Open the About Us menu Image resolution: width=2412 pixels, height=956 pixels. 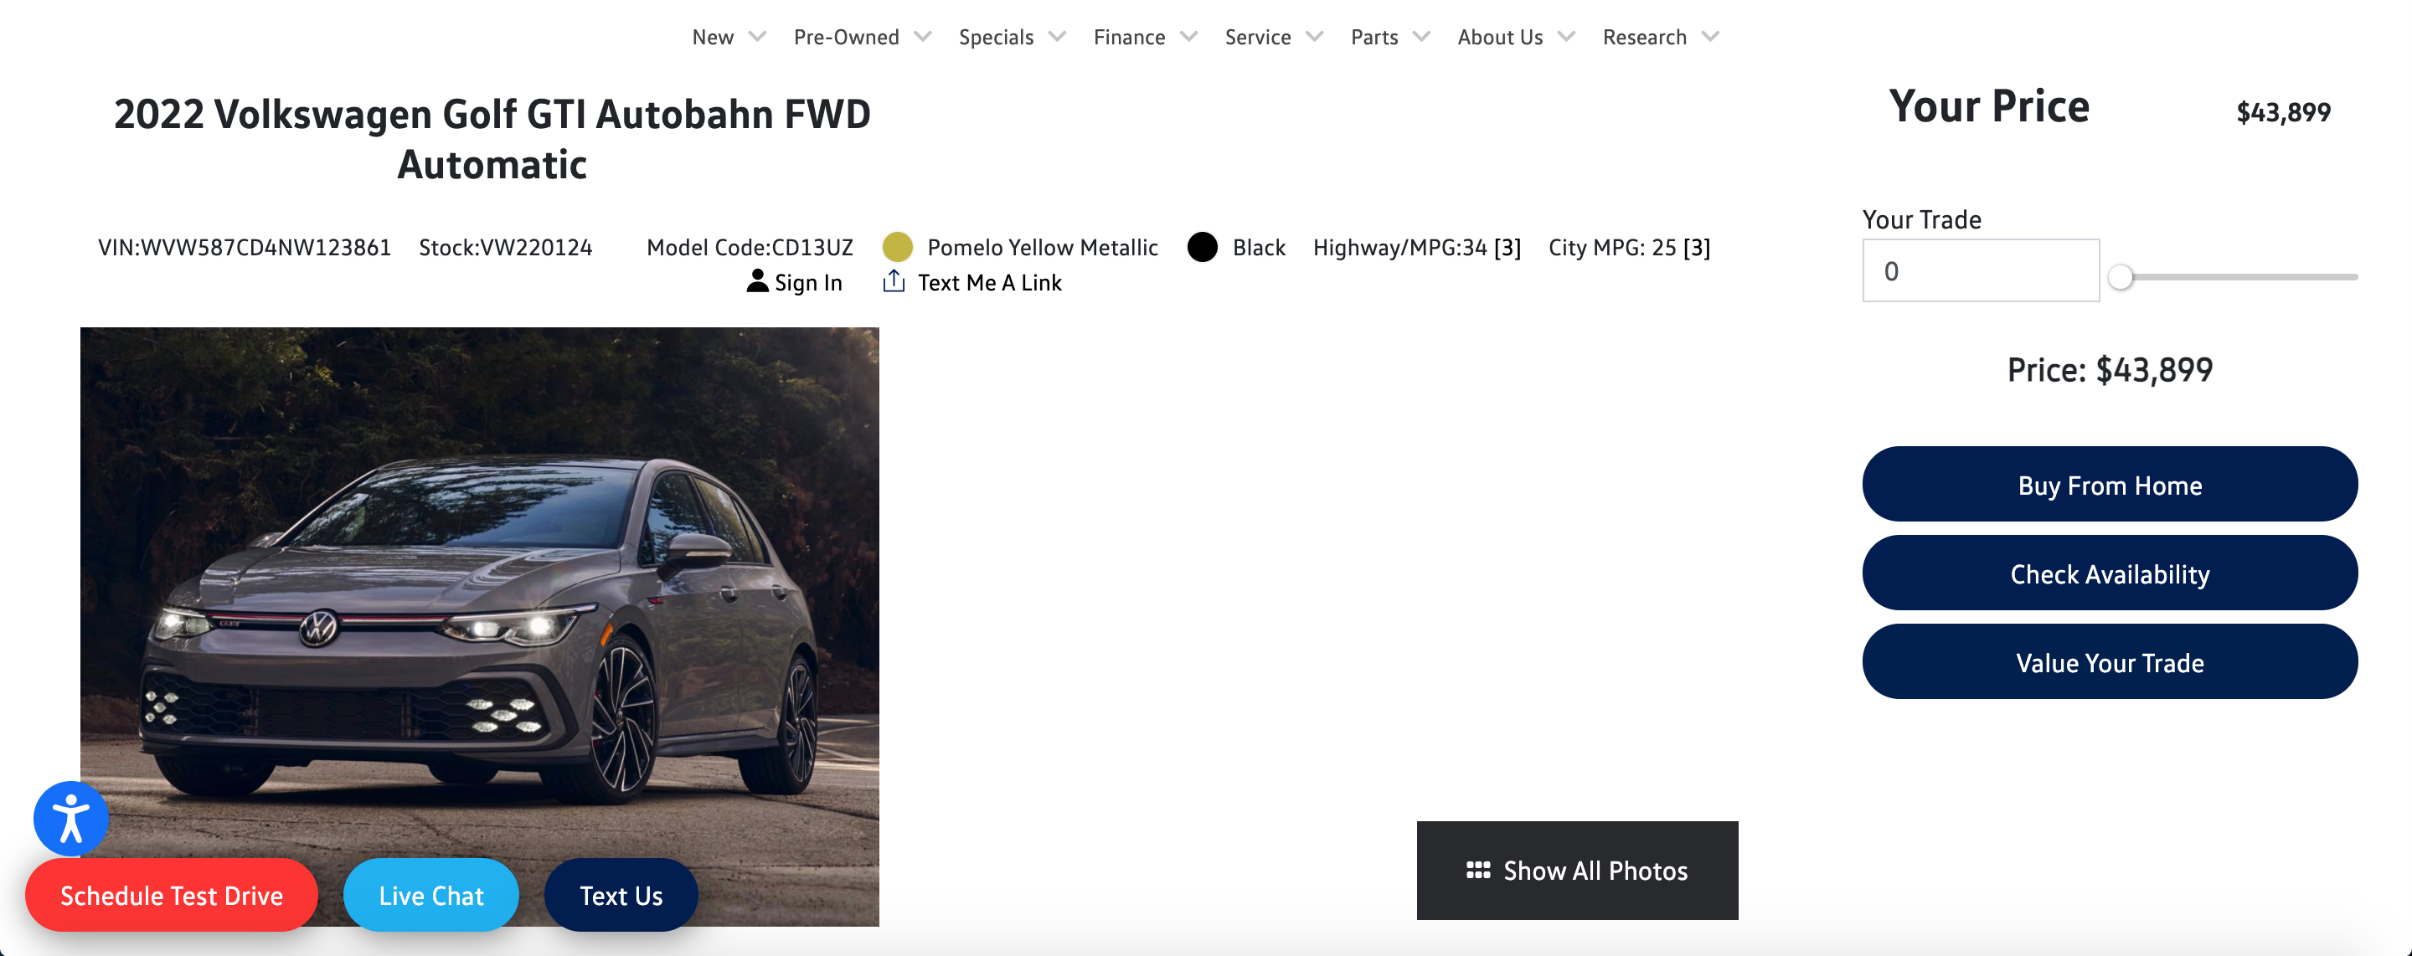coord(1499,37)
